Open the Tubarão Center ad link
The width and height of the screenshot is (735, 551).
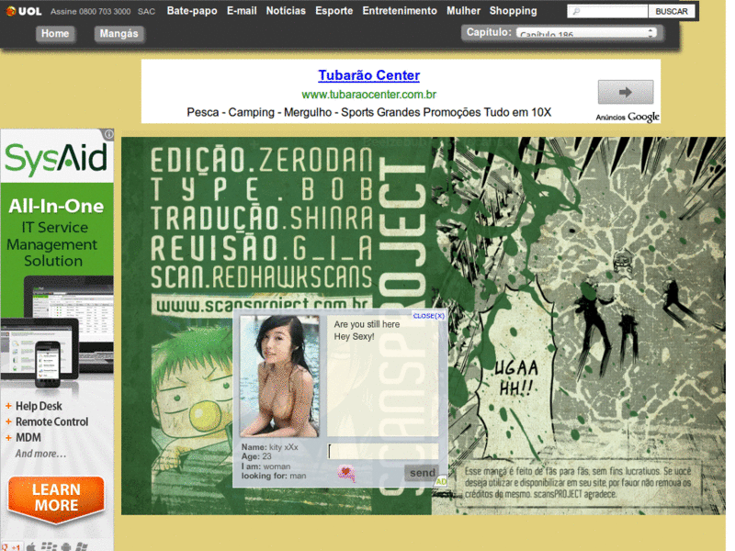(x=369, y=75)
